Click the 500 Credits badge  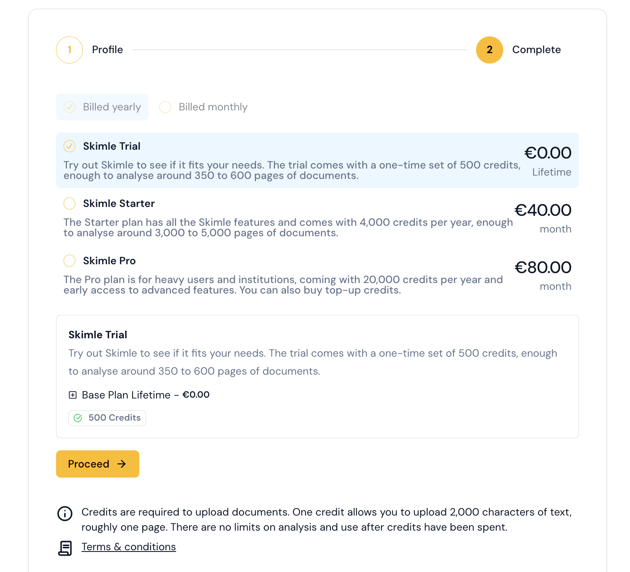[x=107, y=418]
